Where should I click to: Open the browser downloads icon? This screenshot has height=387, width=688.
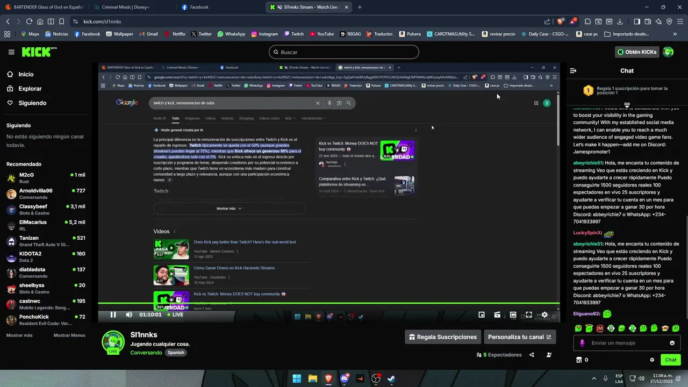[620, 21]
